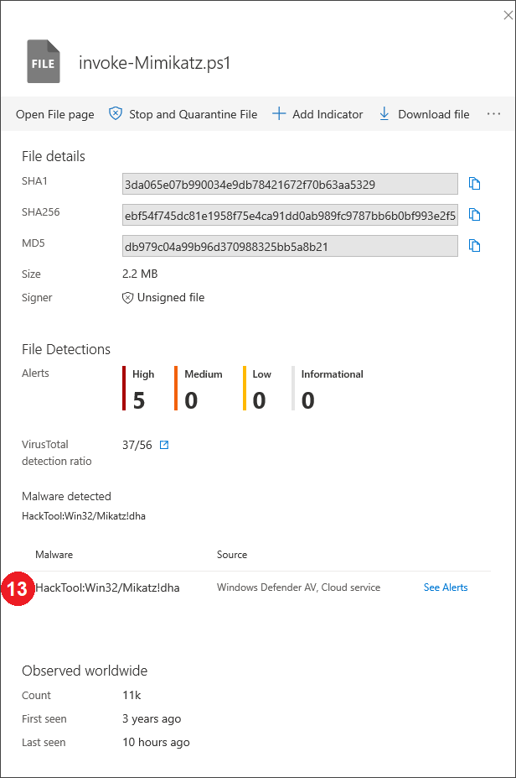Click the Download file arrow icon

point(384,114)
